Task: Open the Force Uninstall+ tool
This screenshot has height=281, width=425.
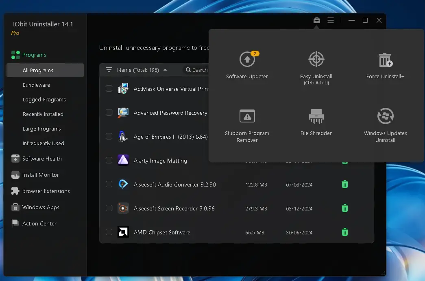Action: (385, 64)
